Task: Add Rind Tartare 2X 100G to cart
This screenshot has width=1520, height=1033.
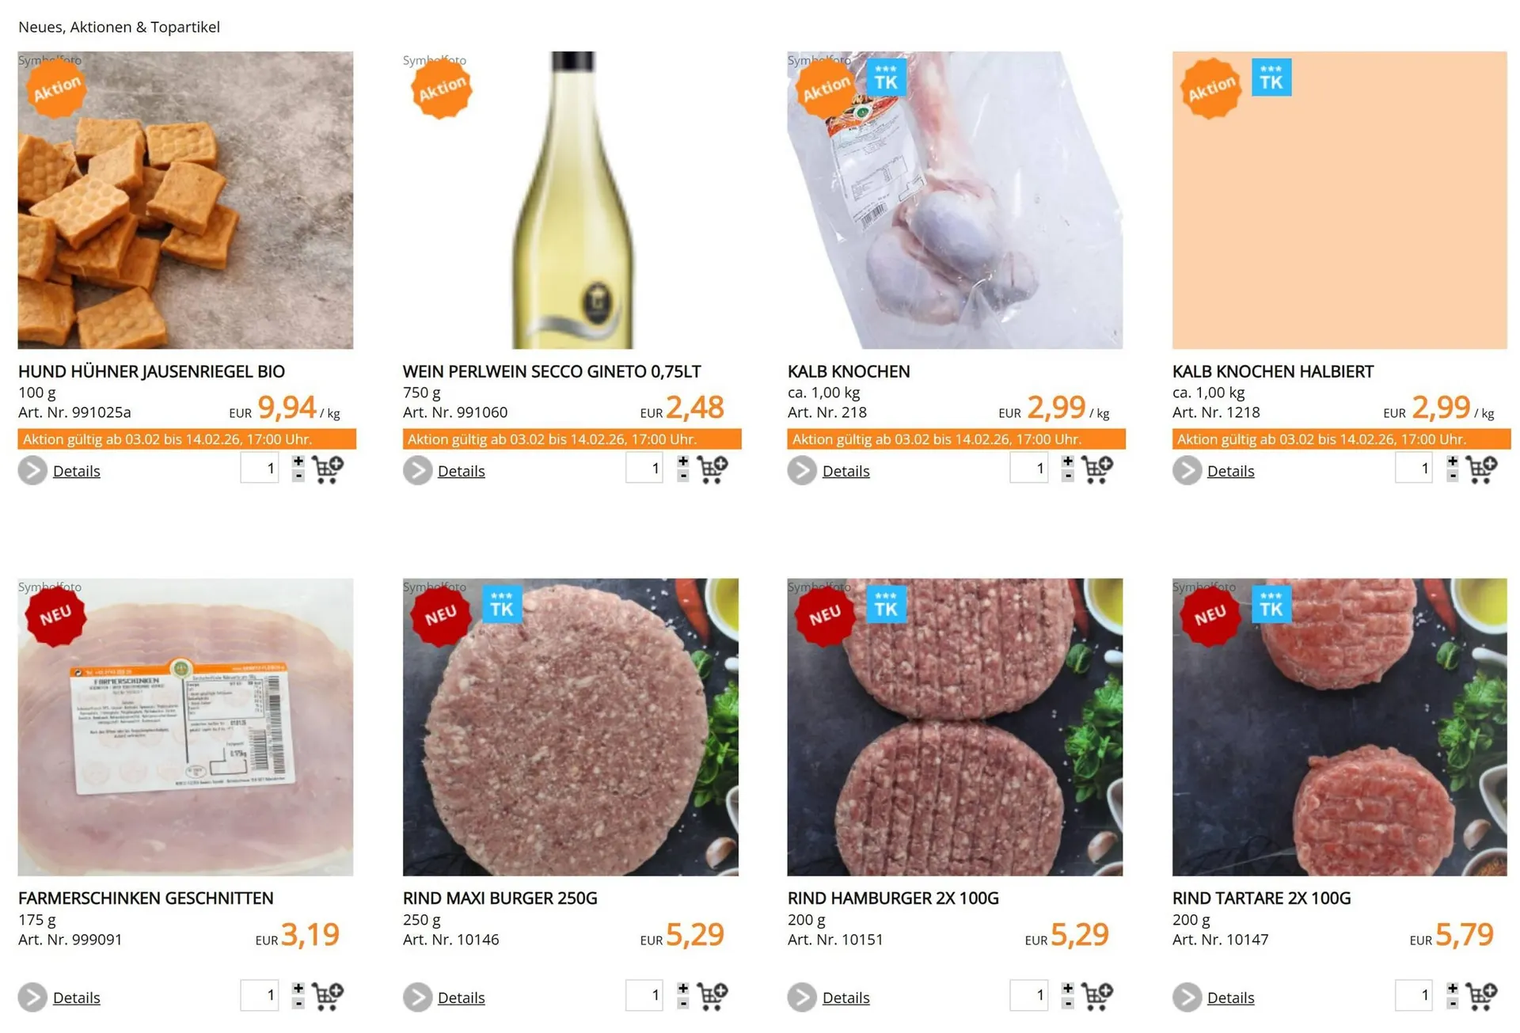Action: pyautogui.click(x=1481, y=996)
